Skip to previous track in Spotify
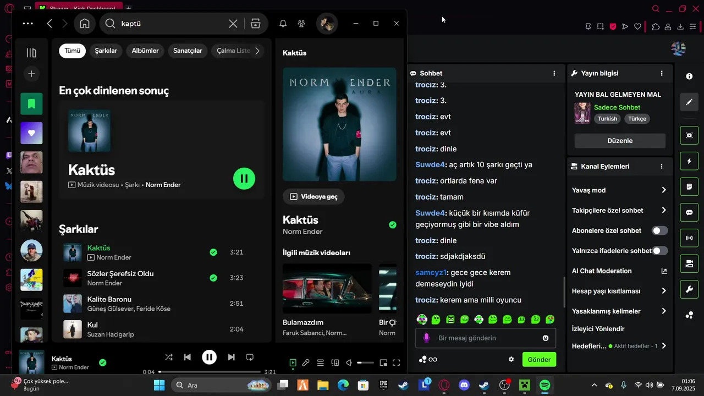 click(x=187, y=357)
